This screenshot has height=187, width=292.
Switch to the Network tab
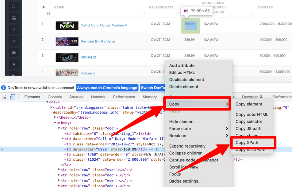tap(98, 97)
